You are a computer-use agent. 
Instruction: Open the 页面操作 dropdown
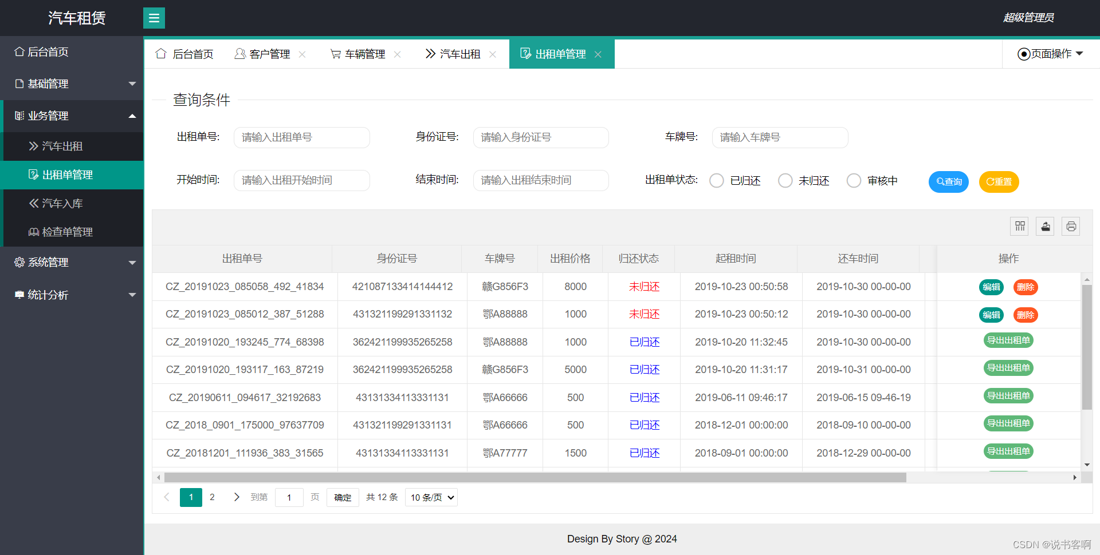[x=1050, y=54]
